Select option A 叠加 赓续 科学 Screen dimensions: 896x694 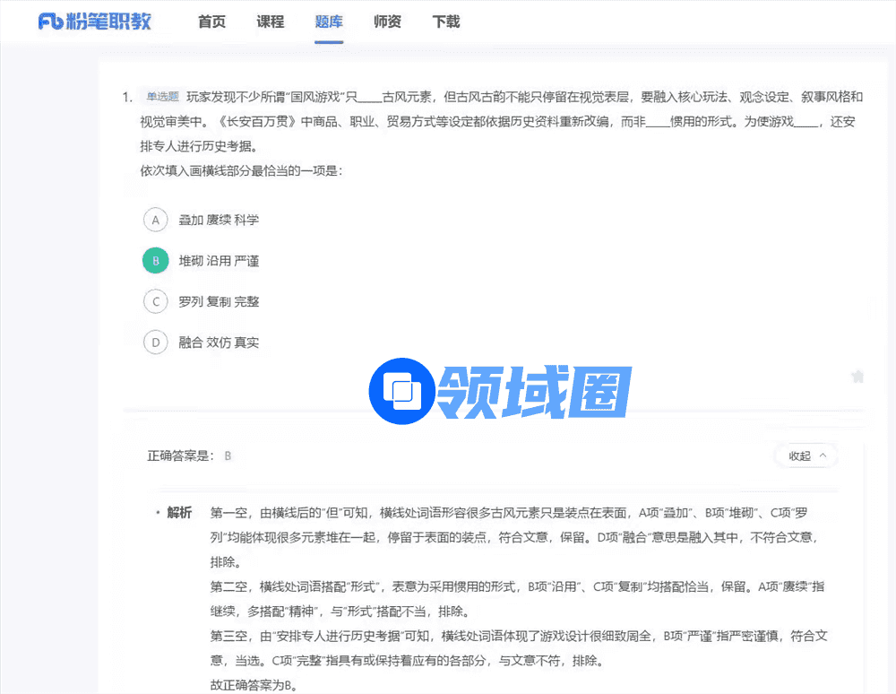pyautogui.click(x=156, y=220)
